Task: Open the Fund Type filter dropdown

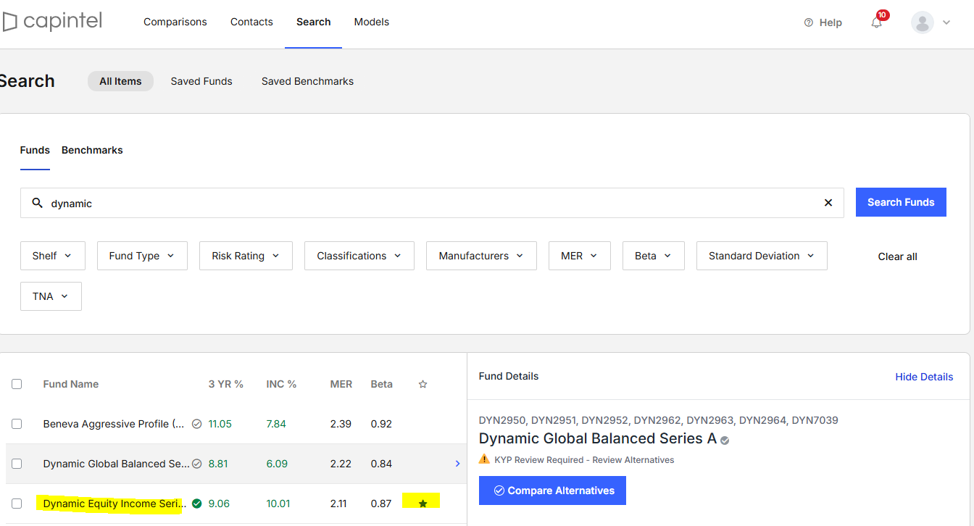Action: (142, 256)
